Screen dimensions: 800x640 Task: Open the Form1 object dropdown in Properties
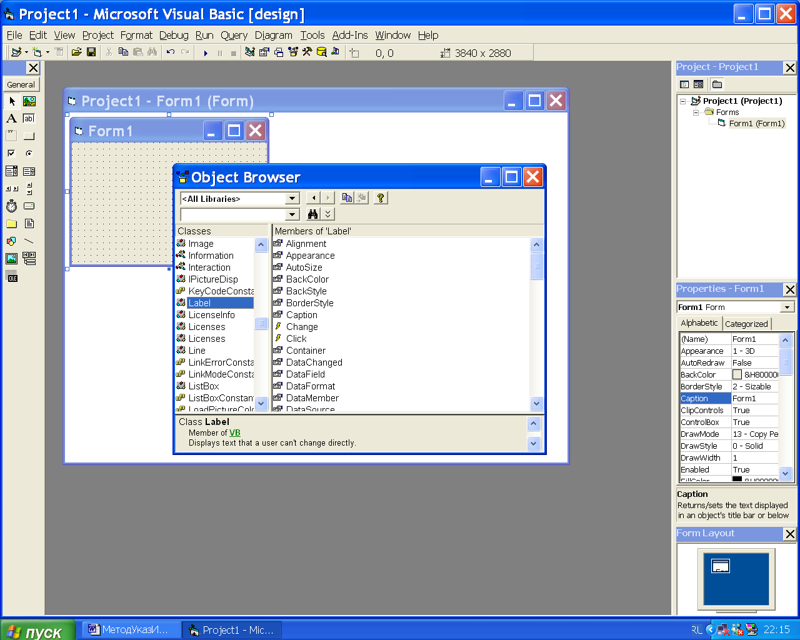[787, 307]
